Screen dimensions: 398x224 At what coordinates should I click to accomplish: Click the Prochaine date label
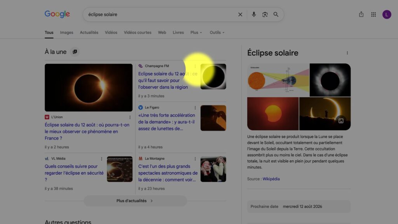[x=264, y=206]
